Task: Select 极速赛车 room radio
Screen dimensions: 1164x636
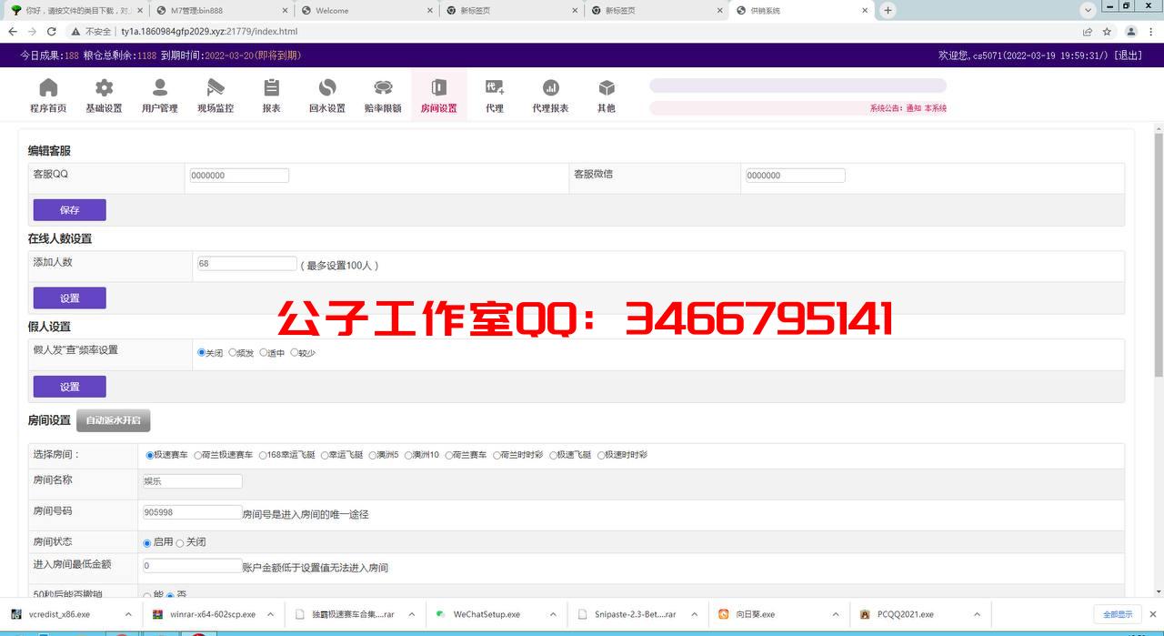Action: click(x=150, y=455)
